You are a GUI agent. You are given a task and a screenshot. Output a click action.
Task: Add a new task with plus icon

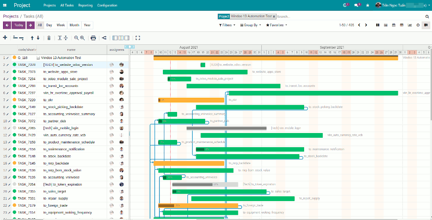pyautogui.click(x=5, y=38)
